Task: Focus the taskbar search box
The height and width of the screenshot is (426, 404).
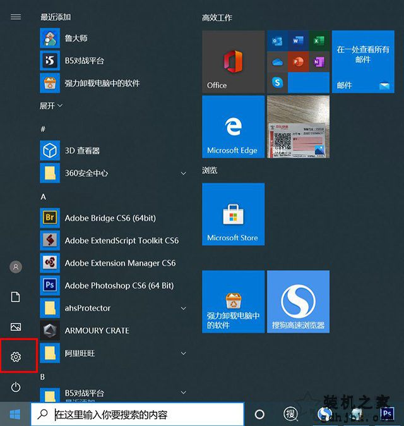Action: click(x=137, y=415)
